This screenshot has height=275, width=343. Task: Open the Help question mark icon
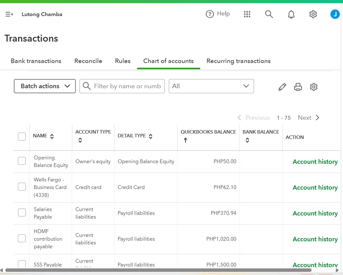(x=210, y=14)
